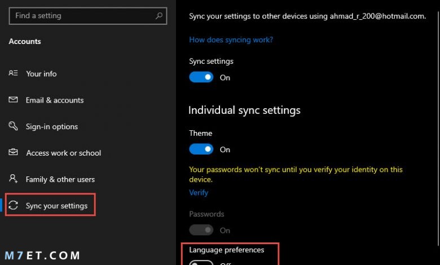440x265 pixels.
Task: Enable the Language preferences toggle
Action: [x=201, y=263]
